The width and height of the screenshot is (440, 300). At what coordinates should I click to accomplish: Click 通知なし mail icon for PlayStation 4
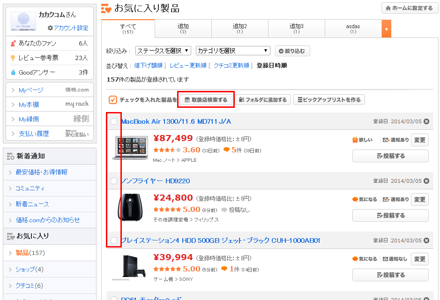coord(386,259)
